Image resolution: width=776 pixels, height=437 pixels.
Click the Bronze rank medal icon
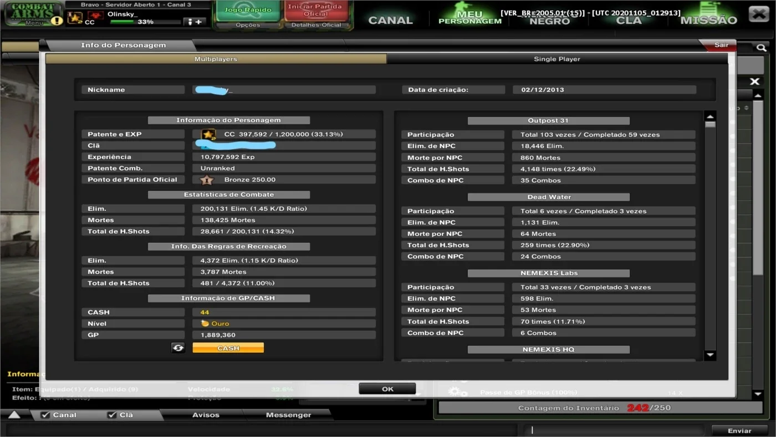(207, 180)
